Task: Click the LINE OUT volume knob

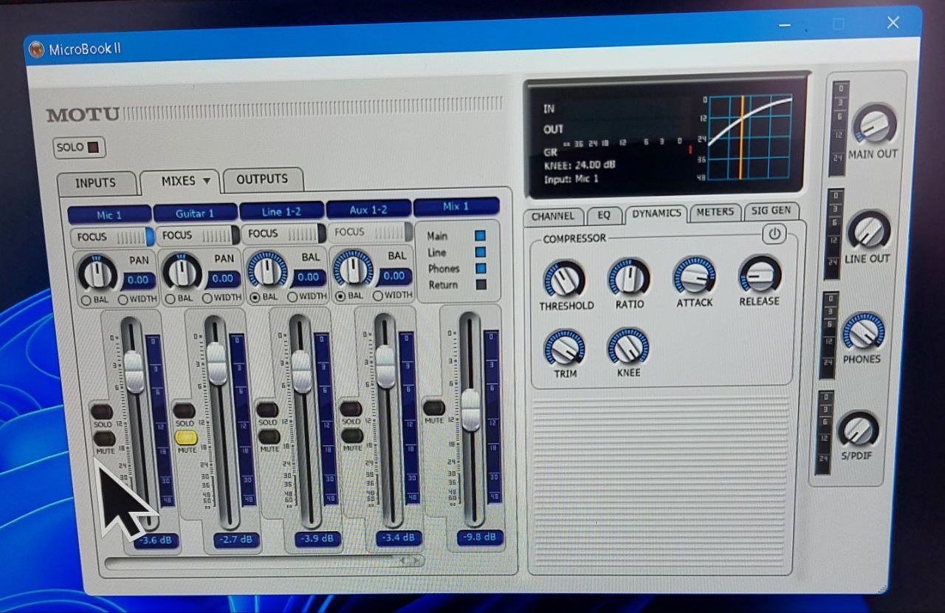Action: point(868,231)
